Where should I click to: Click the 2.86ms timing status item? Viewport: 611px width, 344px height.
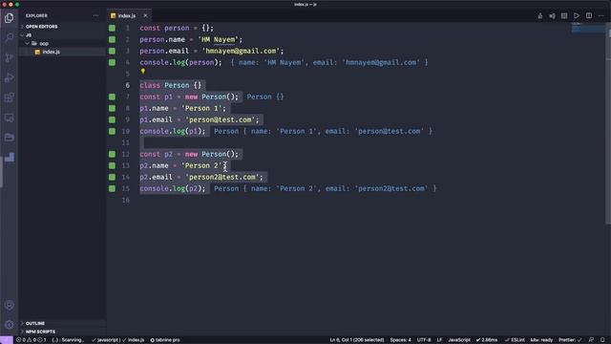point(487,340)
